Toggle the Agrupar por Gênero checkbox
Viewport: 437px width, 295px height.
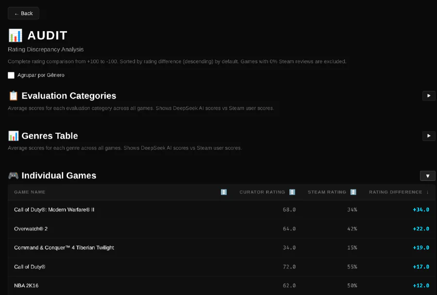(11, 75)
